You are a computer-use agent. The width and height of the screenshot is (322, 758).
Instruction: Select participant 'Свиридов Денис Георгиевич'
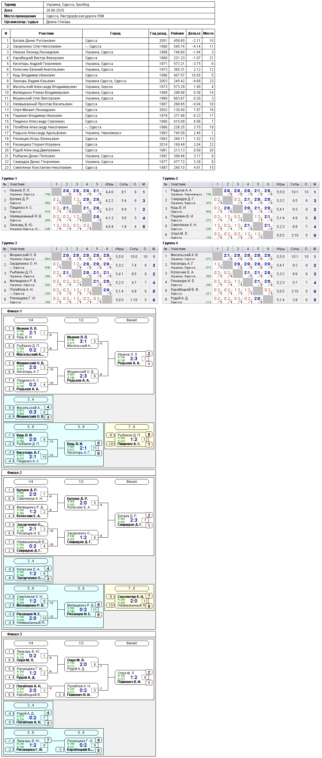click(x=36, y=162)
